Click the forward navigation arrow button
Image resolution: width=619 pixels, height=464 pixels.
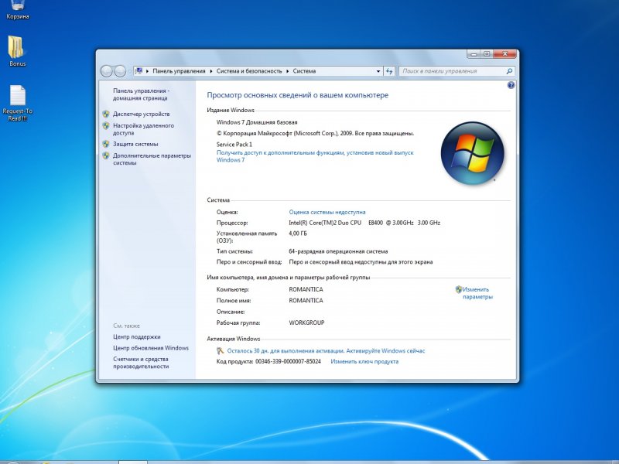pyautogui.click(x=120, y=71)
